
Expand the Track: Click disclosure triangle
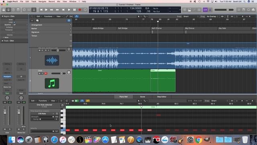2,41
